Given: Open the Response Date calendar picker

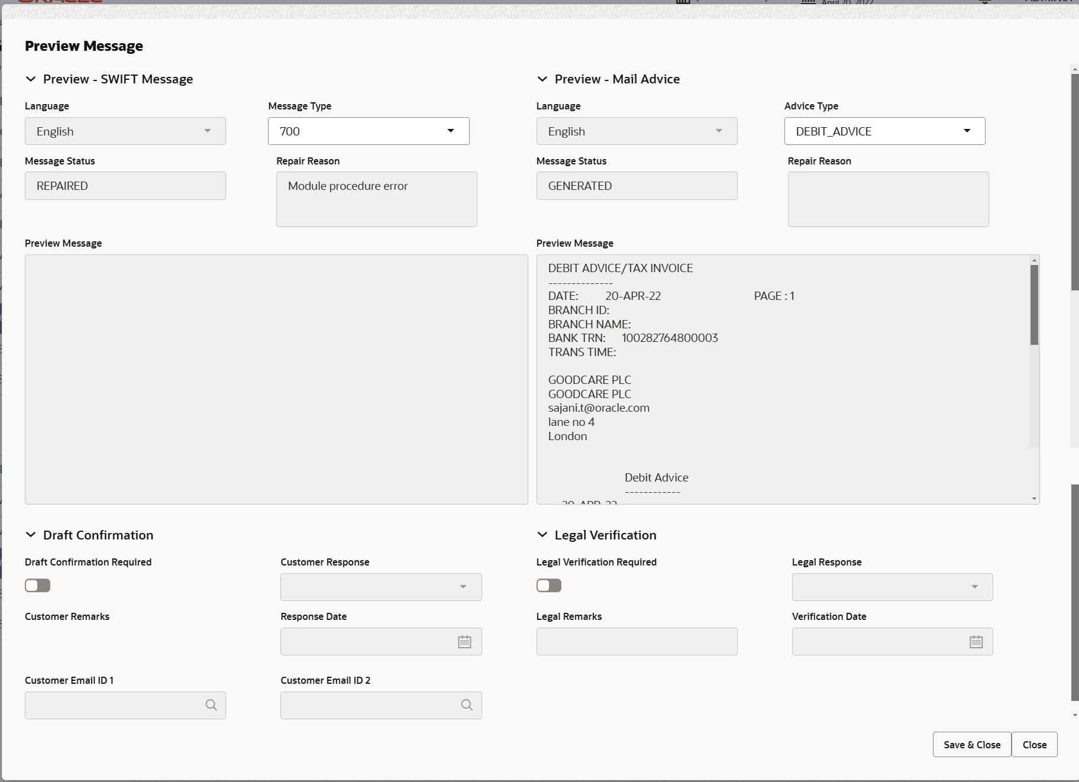Looking at the screenshot, I should point(464,642).
